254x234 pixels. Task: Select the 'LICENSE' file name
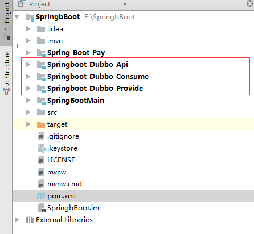61,160
